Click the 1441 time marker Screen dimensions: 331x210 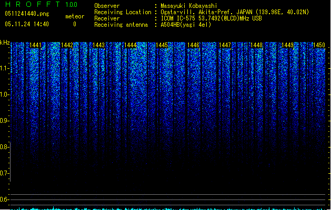point(35,45)
